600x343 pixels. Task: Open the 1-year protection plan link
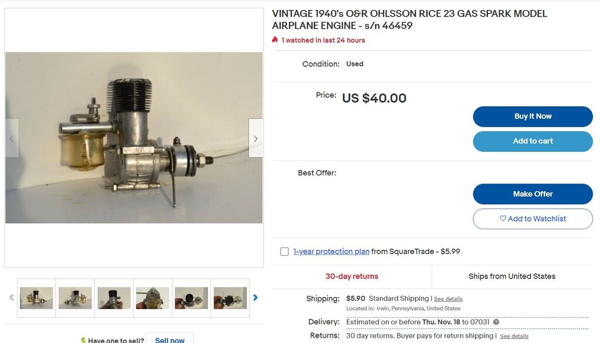tap(332, 252)
